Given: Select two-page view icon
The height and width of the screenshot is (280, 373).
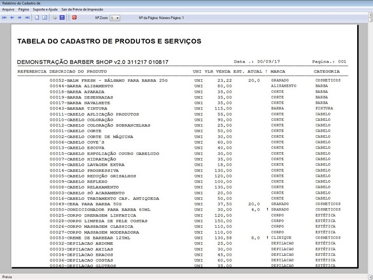Looking at the screenshot, I should pos(45,18).
